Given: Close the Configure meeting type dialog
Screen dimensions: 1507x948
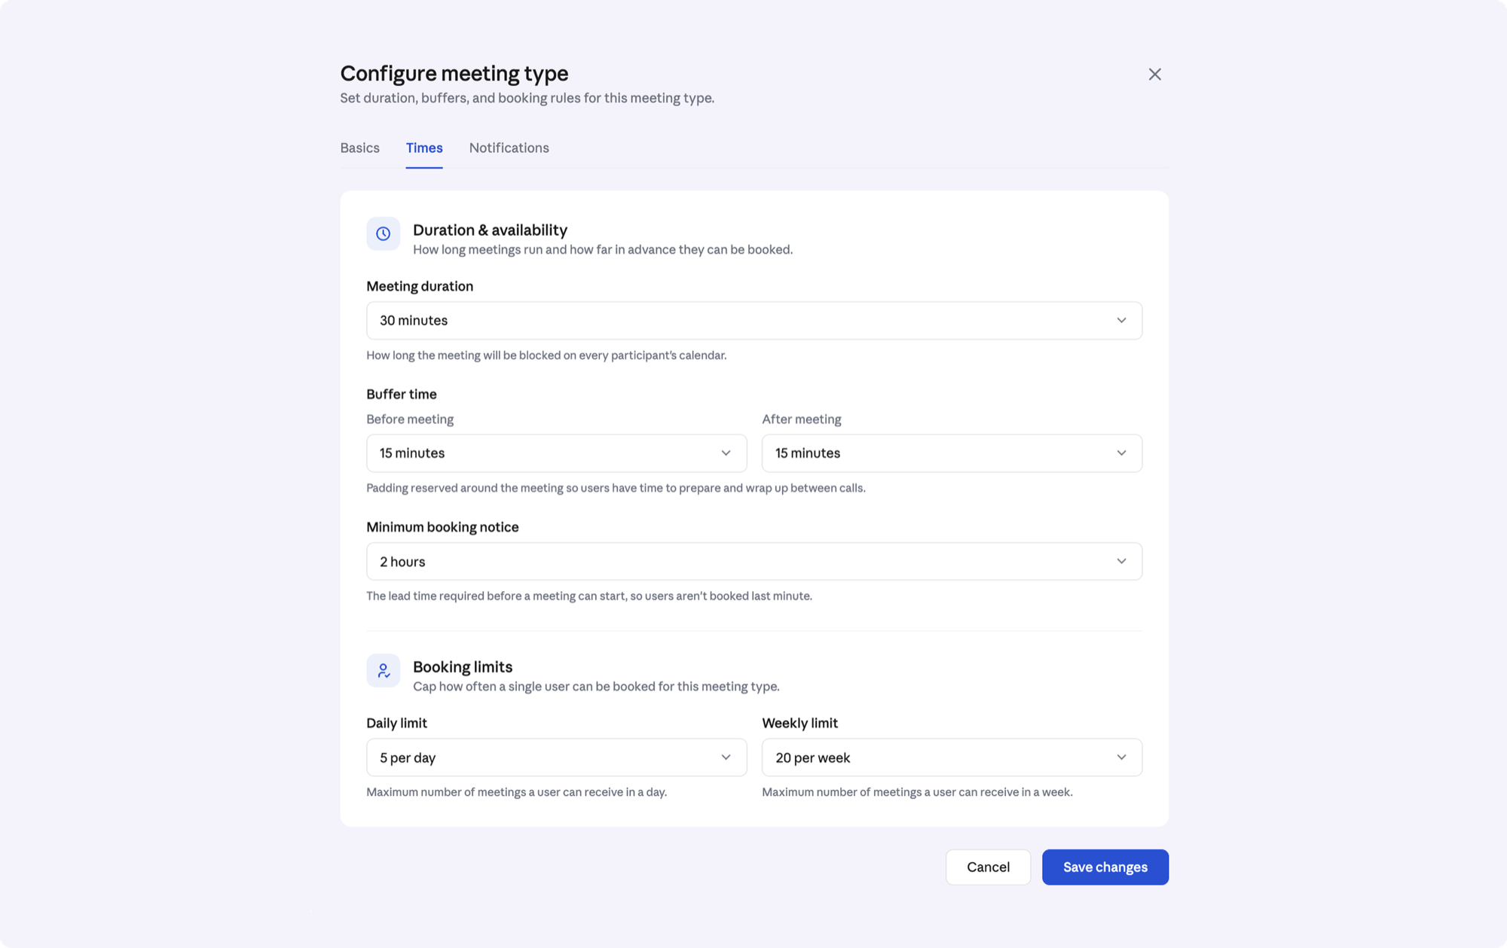Looking at the screenshot, I should point(1154,74).
